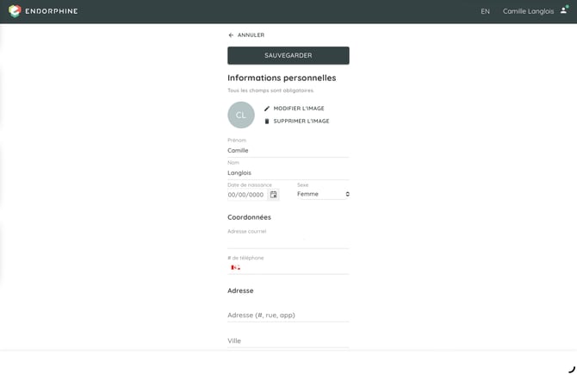Click the Ville input field
577x375 pixels.
pos(288,341)
